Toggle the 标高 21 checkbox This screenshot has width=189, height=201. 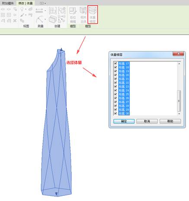[x=115, y=79]
